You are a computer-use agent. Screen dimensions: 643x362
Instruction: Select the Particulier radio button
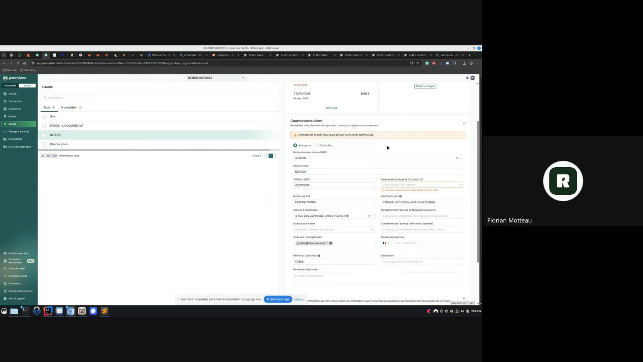point(316,145)
